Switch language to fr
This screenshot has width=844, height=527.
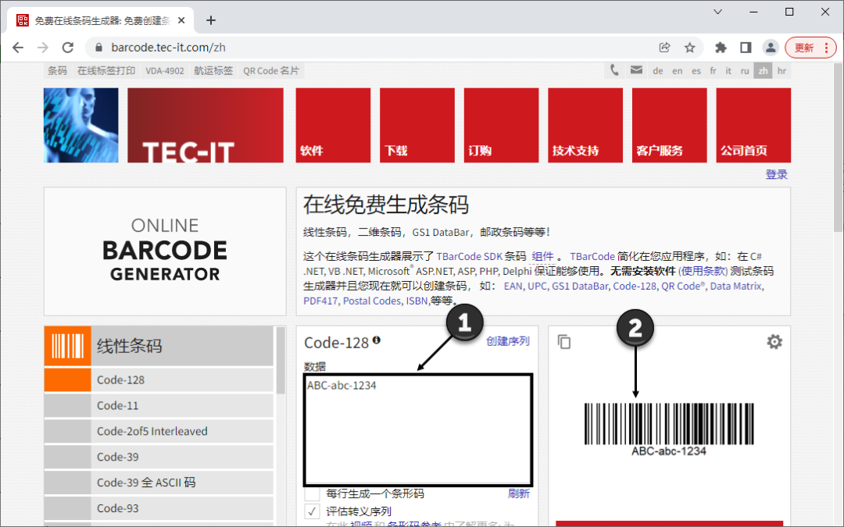coord(713,70)
